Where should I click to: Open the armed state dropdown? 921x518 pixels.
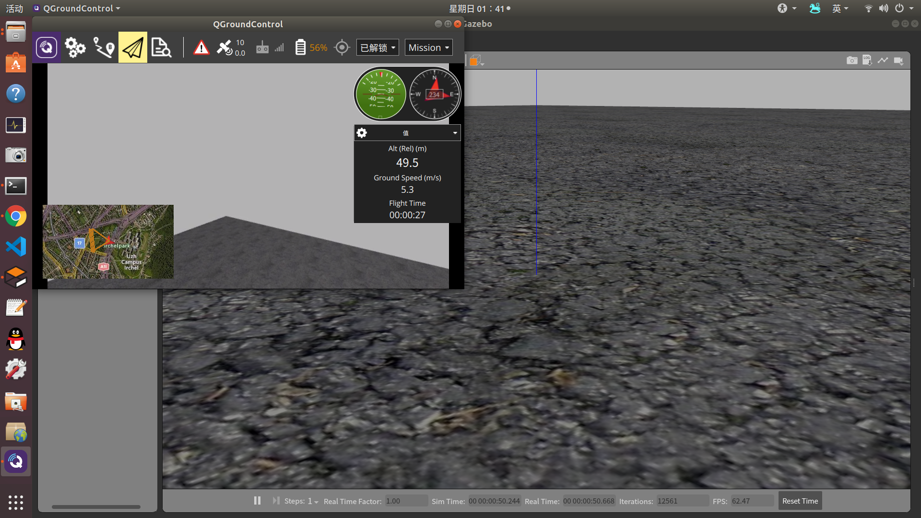click(x=378, y=47)
